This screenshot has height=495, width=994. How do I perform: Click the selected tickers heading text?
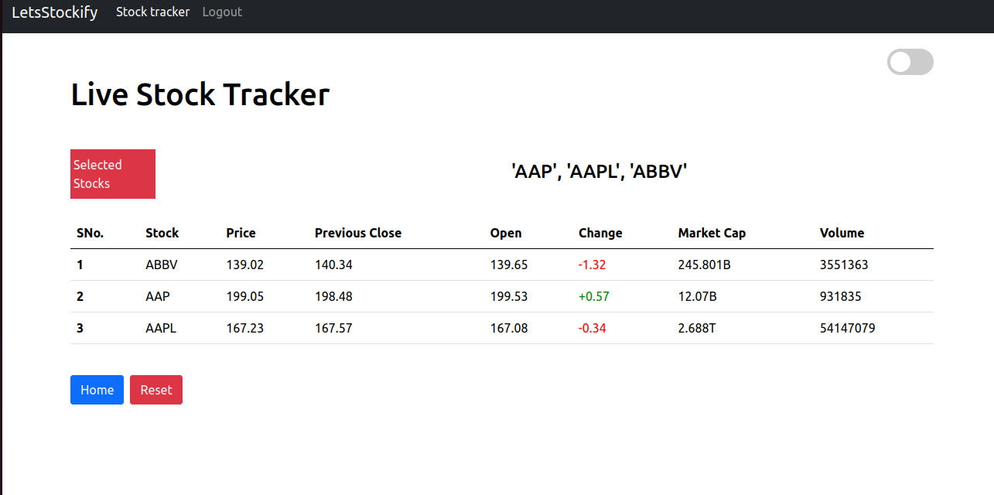pos(599,172)
